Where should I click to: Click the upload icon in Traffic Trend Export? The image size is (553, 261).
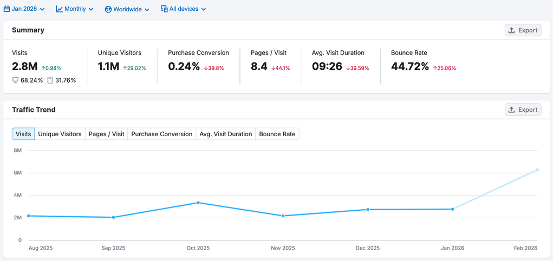(x=511, y=110)
